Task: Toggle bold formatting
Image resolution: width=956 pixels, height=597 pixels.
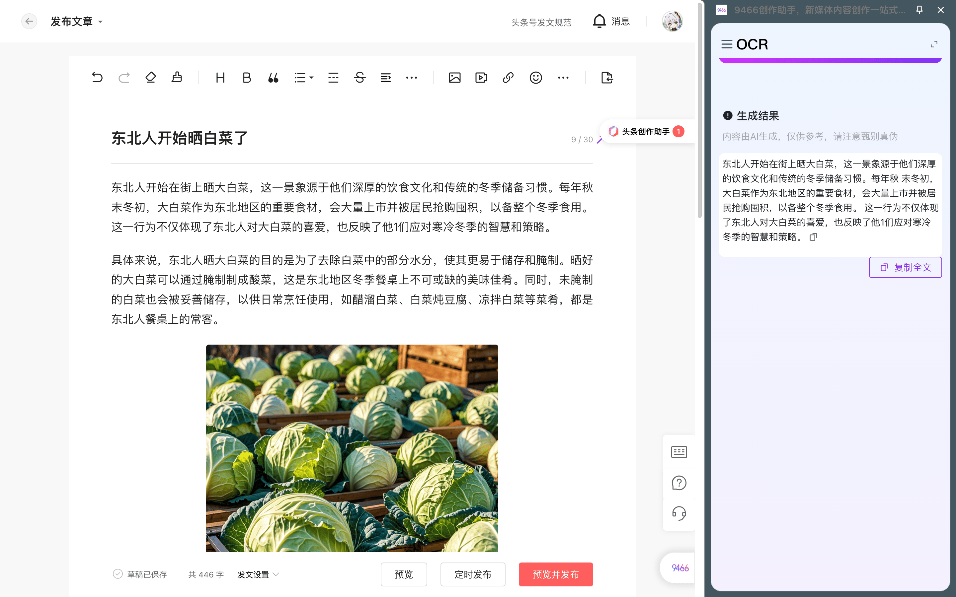Action: [247, 77]
